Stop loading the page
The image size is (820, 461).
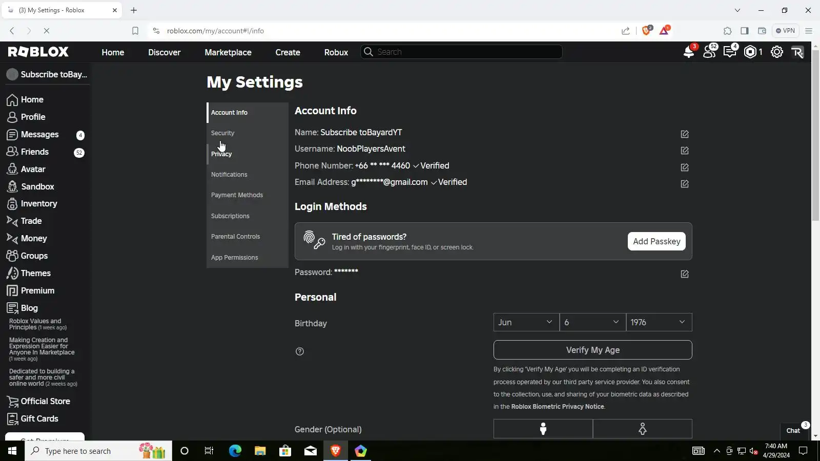tap(46, 31)
